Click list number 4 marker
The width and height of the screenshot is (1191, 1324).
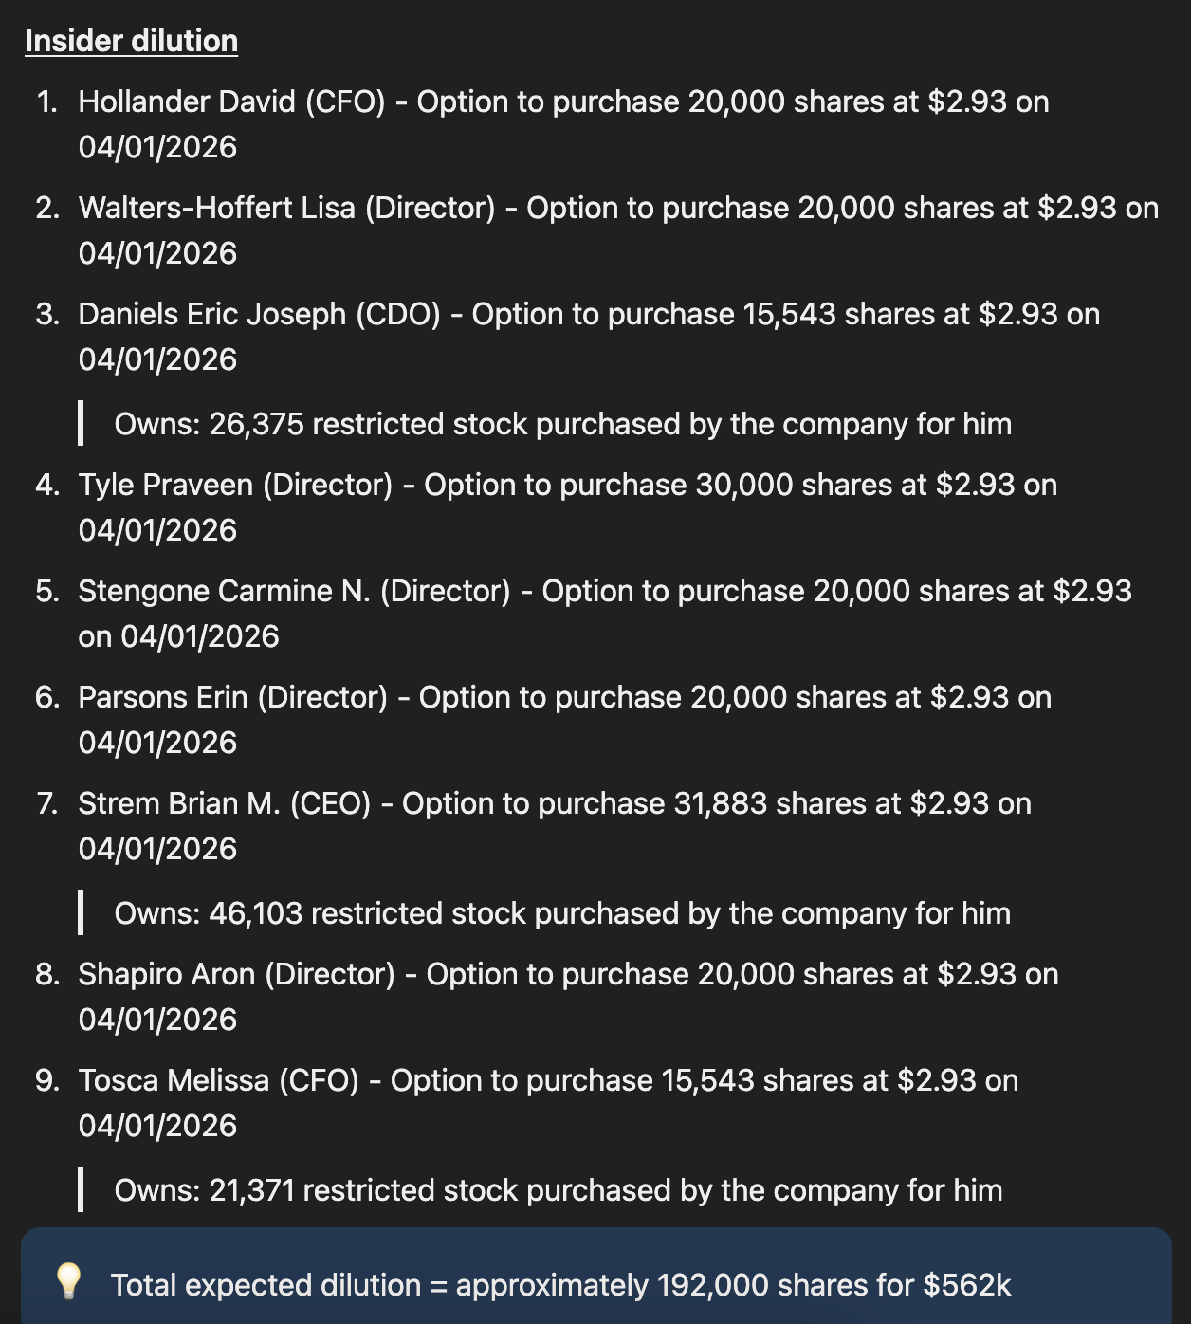point(47,485)
